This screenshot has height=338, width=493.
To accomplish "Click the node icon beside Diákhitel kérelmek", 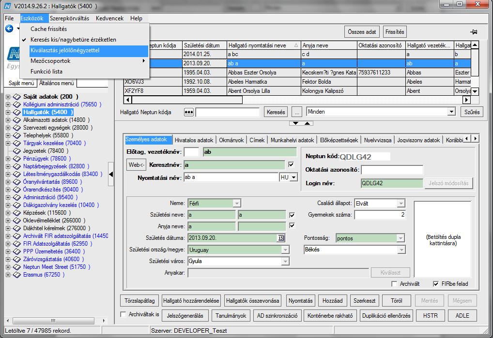I will coord(17,228).
